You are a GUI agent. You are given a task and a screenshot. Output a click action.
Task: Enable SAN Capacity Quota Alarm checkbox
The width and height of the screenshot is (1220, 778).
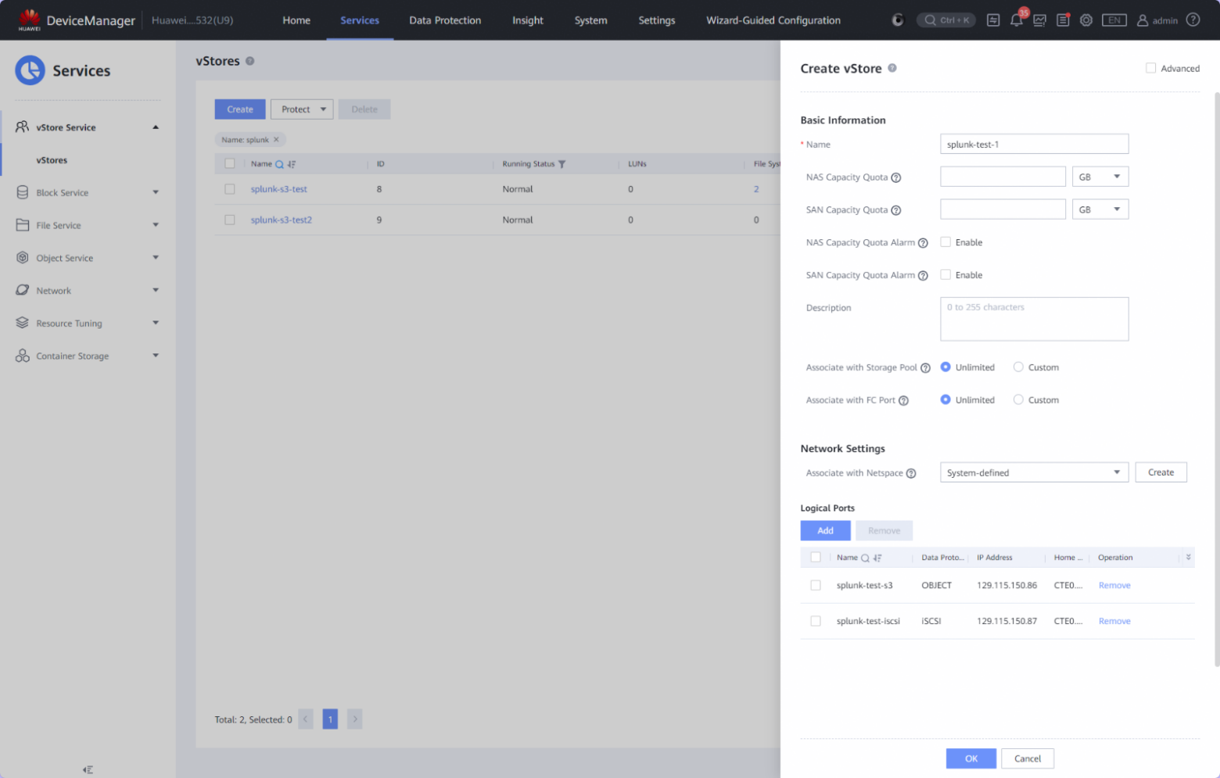point(945,275)
